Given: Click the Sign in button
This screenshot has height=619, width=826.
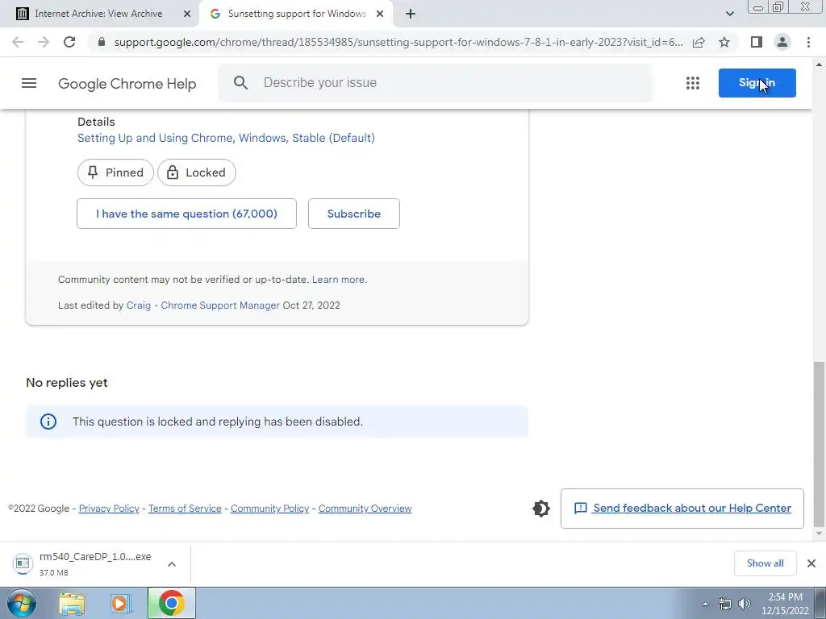Looking at the screenshot, I should (x=757, y=83).
